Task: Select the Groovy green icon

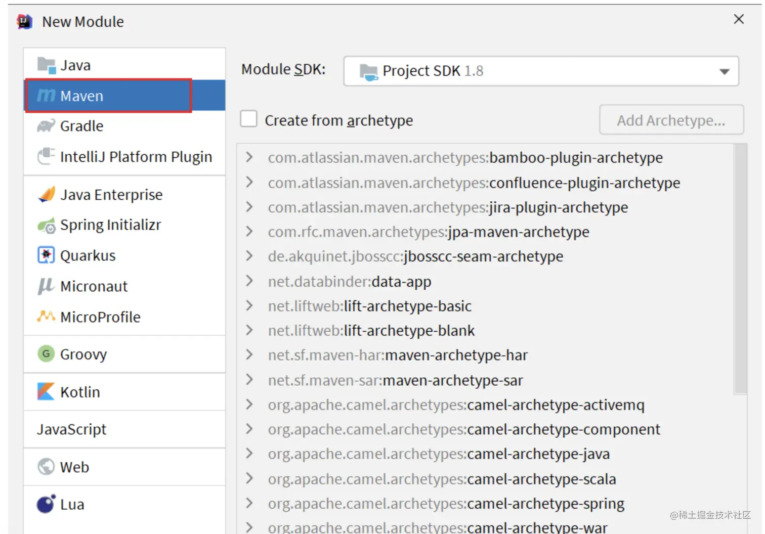Action: click(46, 354)
